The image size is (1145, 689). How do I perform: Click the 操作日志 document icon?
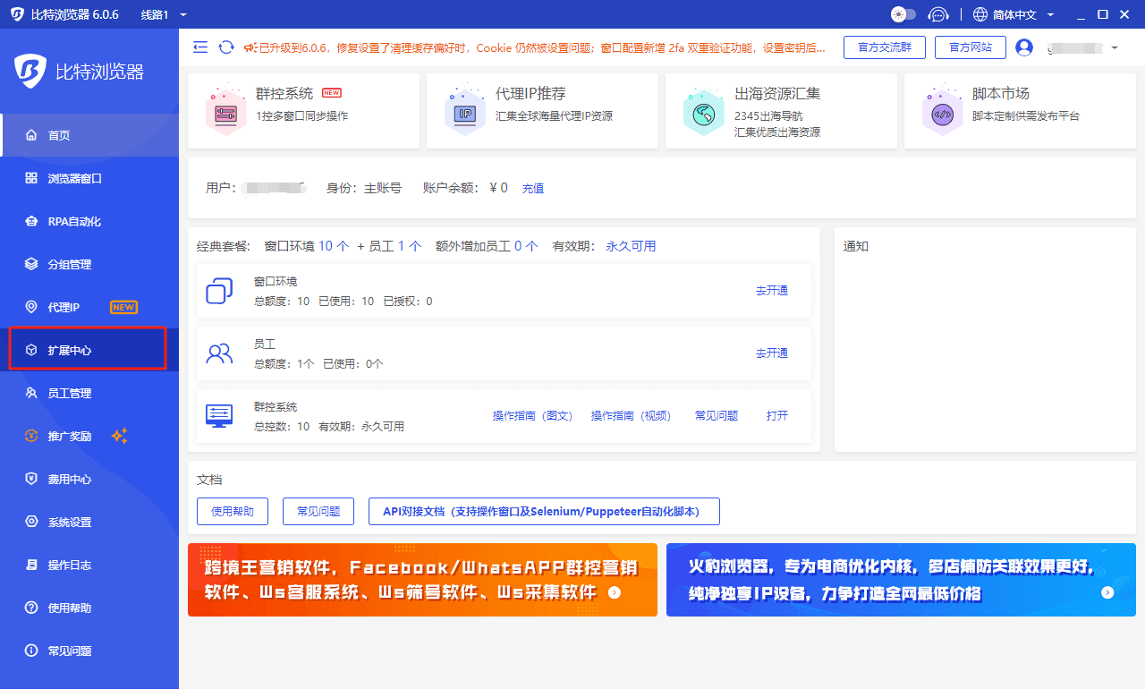[31, 565]
